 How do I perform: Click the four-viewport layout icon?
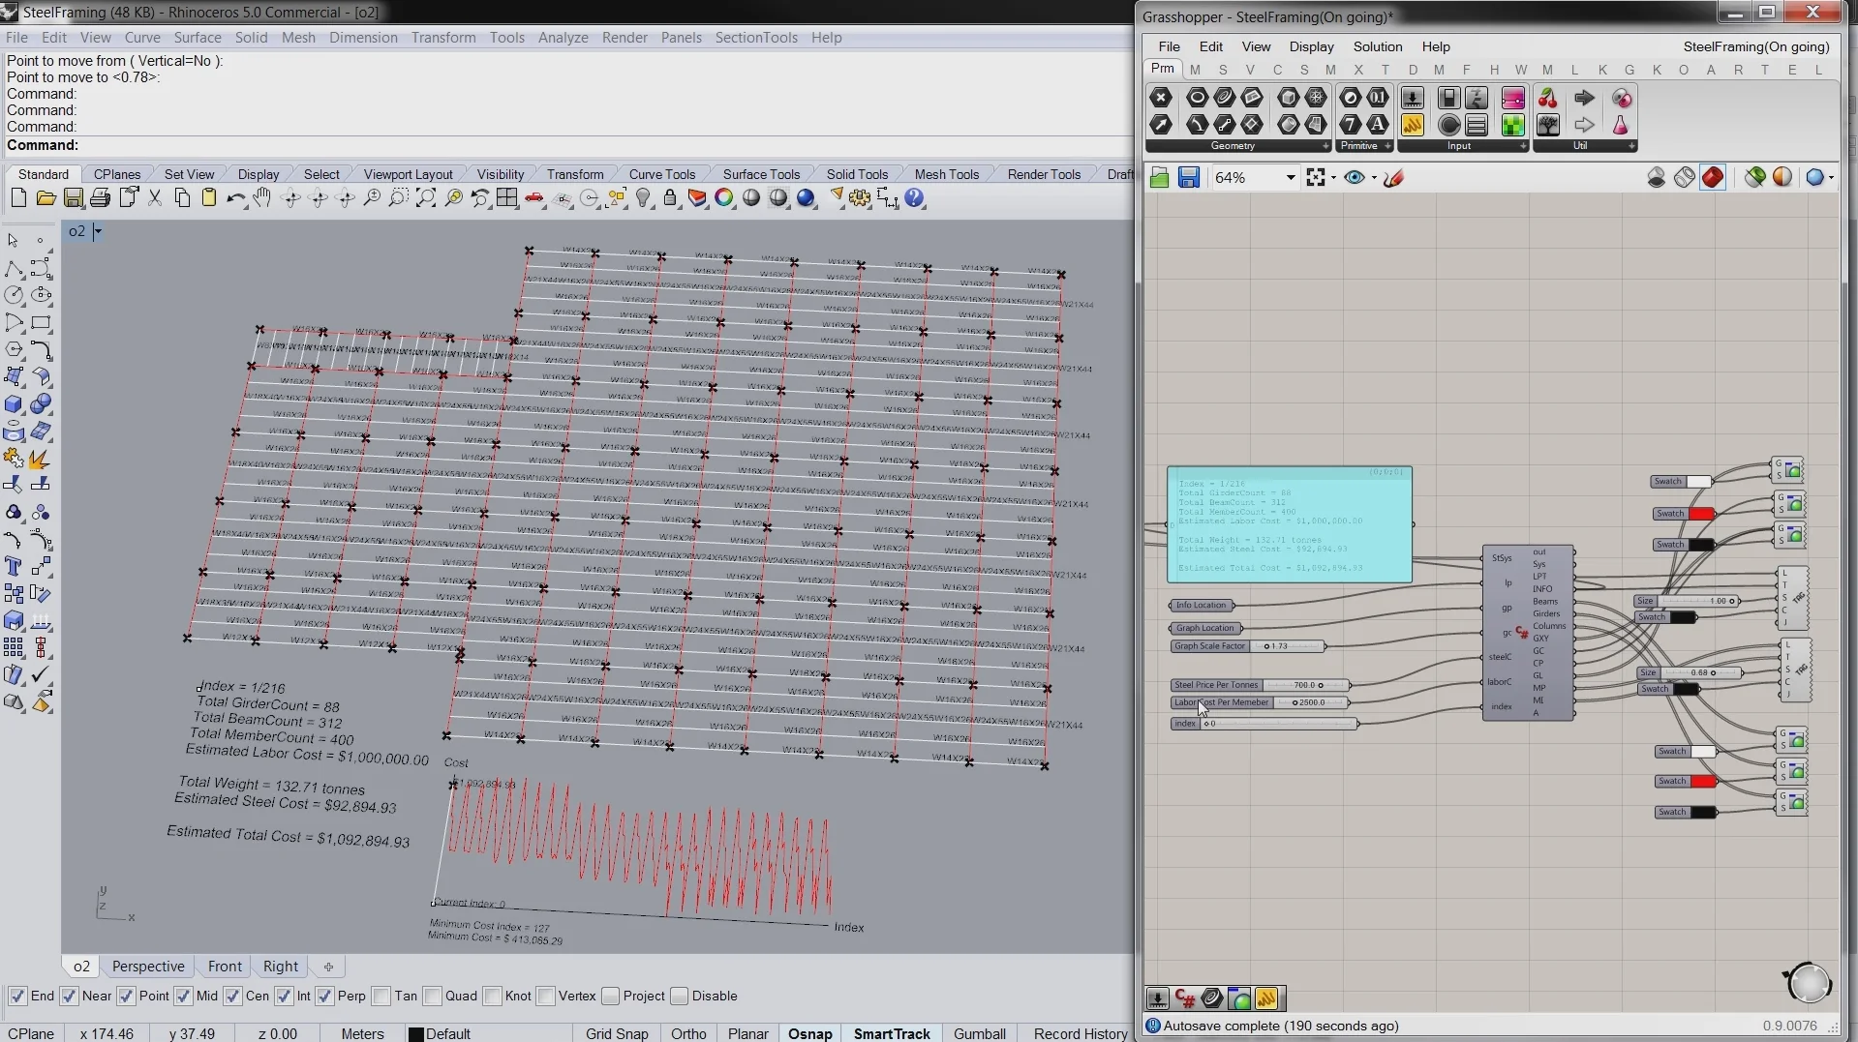(506, 198)
